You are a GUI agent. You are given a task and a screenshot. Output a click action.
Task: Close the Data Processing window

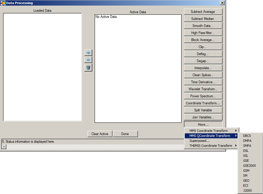coord(222,3)
